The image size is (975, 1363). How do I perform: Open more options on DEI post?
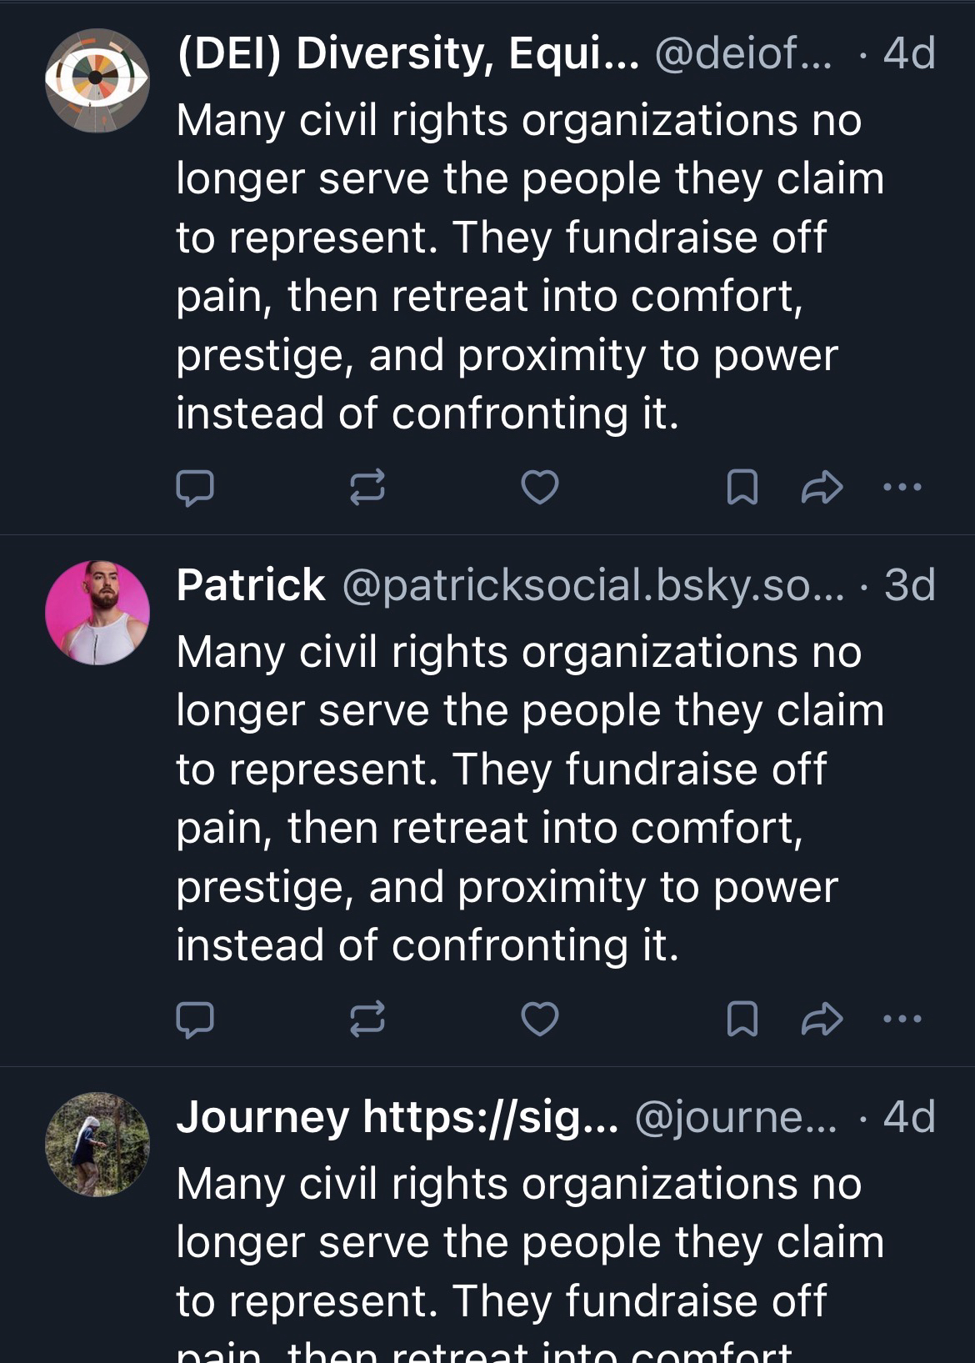pos(902,487)
